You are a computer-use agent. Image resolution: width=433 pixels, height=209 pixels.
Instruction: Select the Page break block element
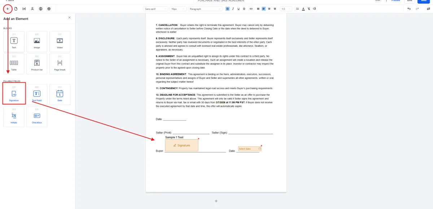(x=60, y=64)
